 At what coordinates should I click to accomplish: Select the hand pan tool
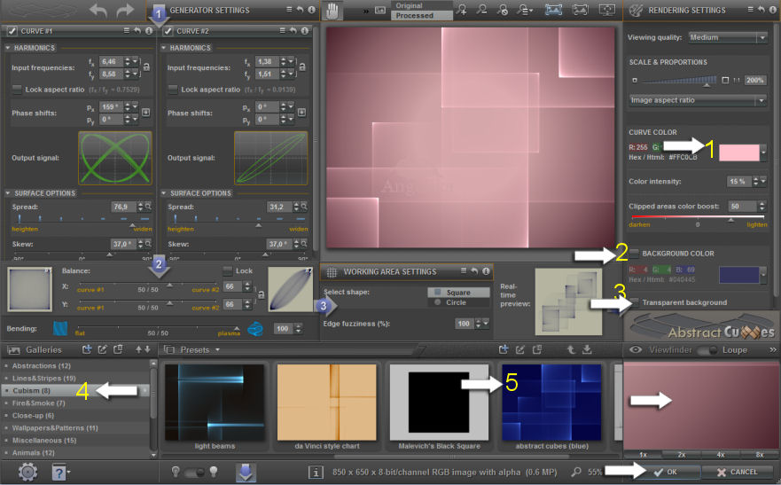coord(333,11)
